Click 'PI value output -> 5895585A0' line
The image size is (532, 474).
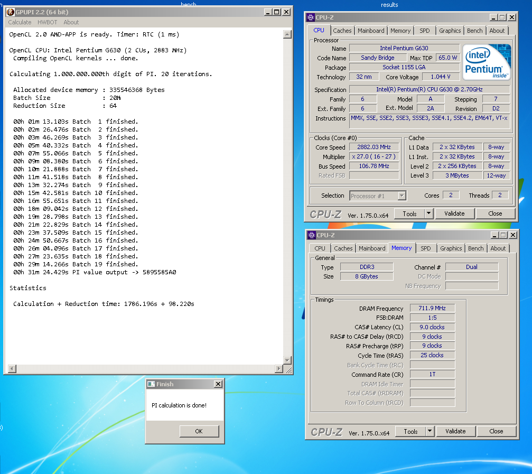(95, 272)
